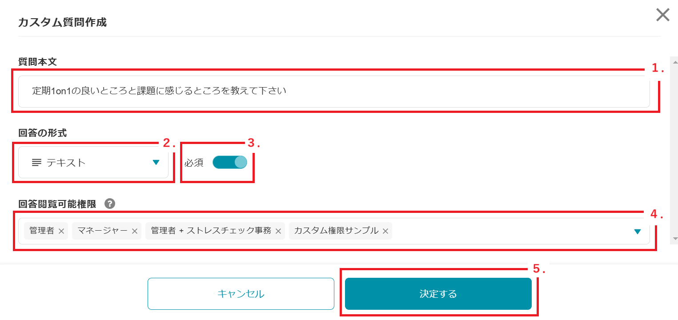Click the scrollbar down arrow

pos(675,239)
